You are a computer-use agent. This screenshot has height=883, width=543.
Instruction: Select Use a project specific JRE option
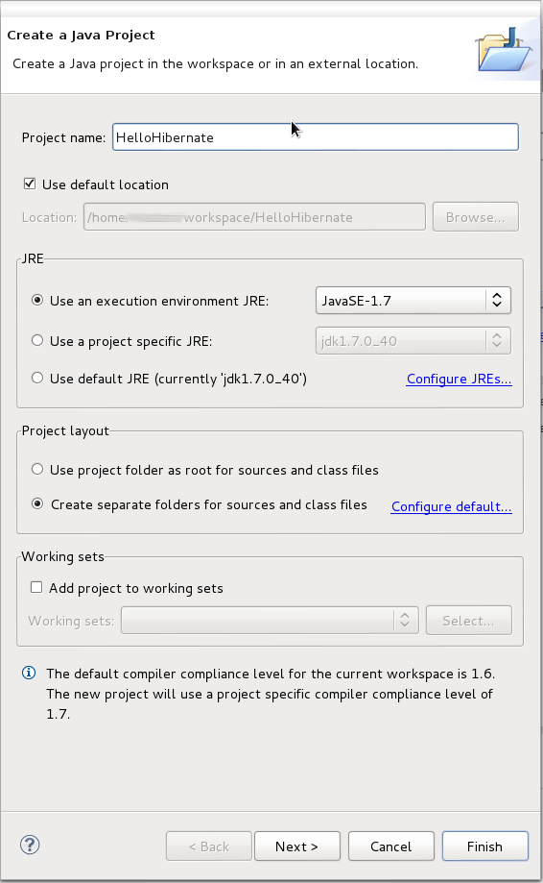37,340
